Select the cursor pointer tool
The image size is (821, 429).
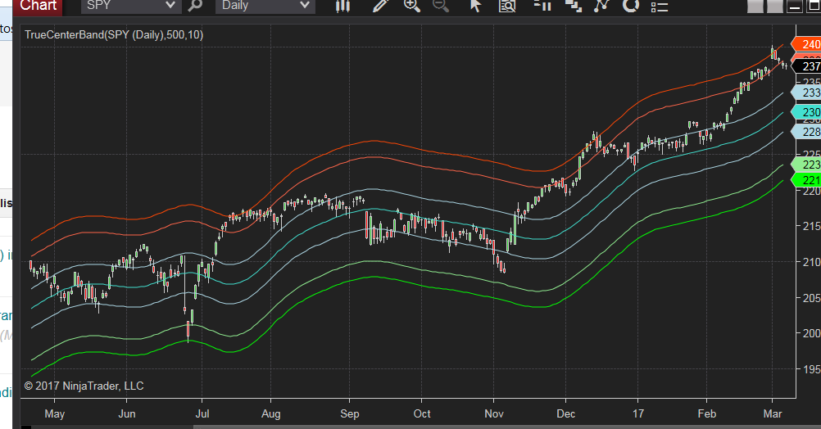point(475,6)
